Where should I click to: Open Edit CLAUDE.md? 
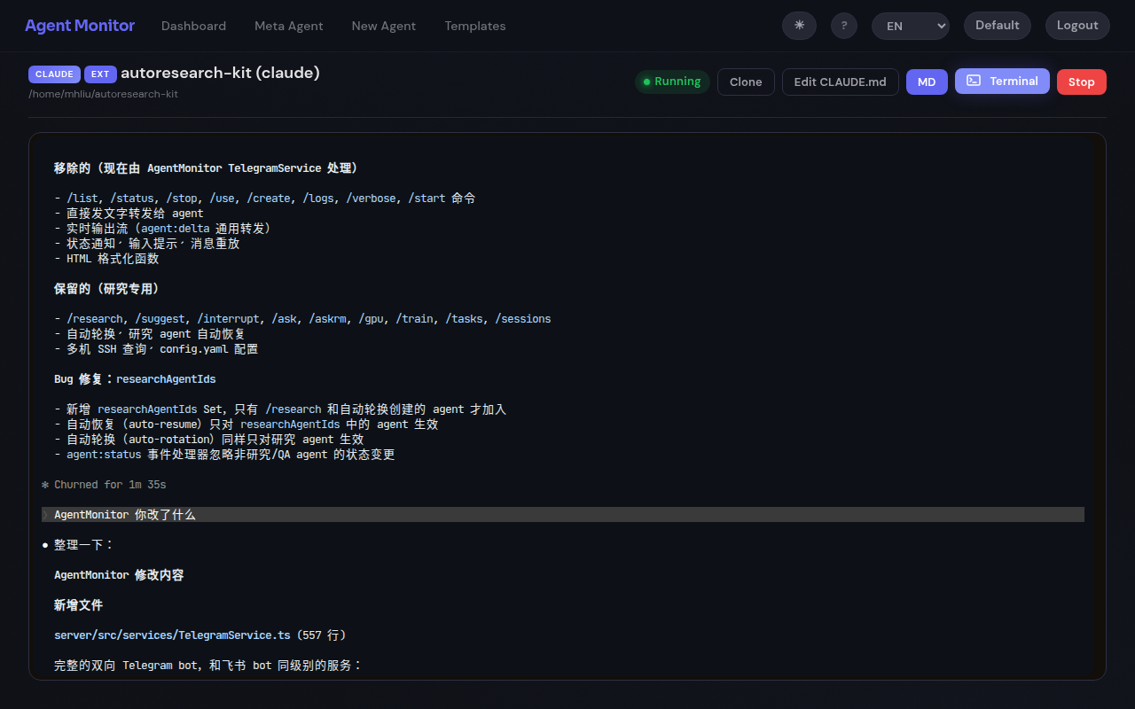click(x=840, y=82)
